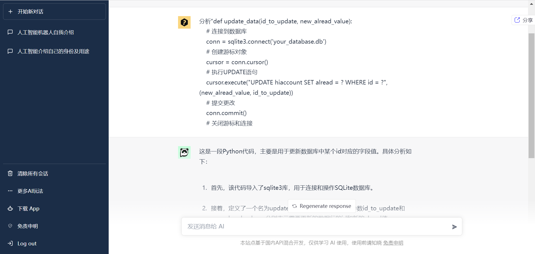
Task: Open the 人工智能机器人自我介绍 conversation
Action: pos(46,32)
